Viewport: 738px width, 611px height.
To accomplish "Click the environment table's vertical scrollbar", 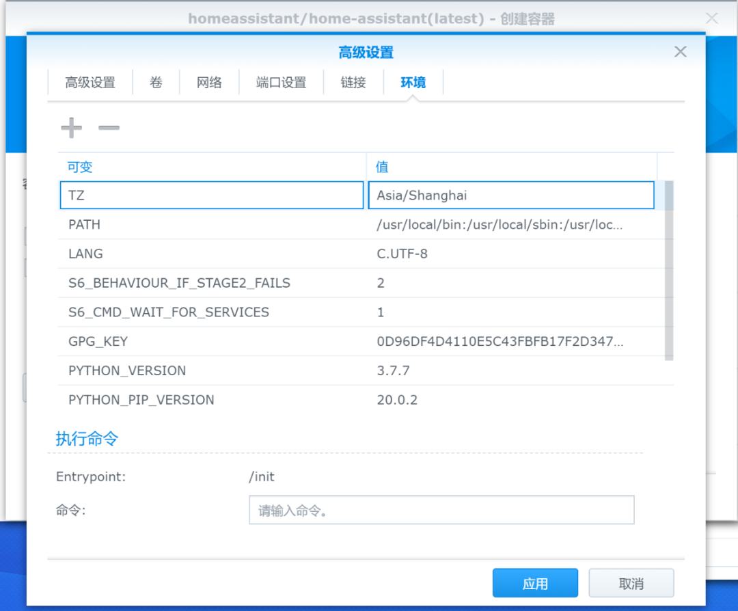I will point(669,270).
